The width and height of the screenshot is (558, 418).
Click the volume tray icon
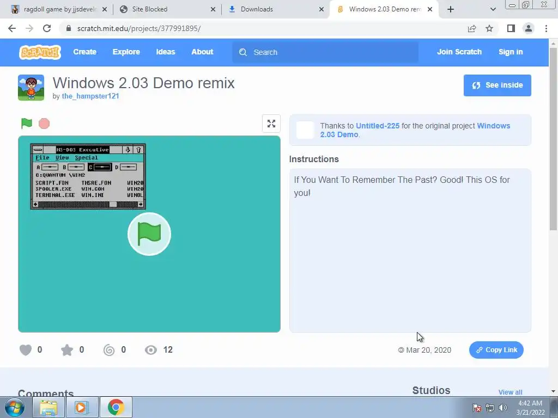503,408
